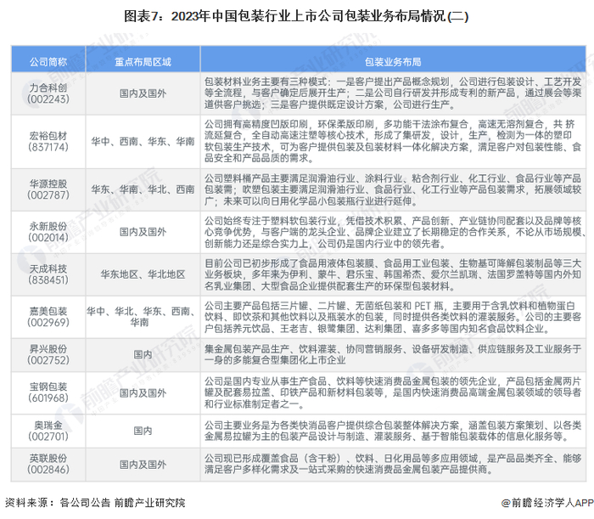The width and height of the screenshot is (594, 519).
Task: Click 嘉美包装 packaging business description
Action: (393, 317)
